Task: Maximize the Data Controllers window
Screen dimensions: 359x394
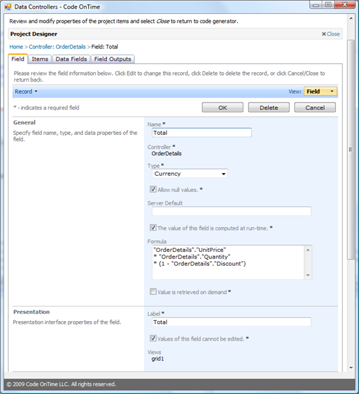Action: [x=328, y=5]
